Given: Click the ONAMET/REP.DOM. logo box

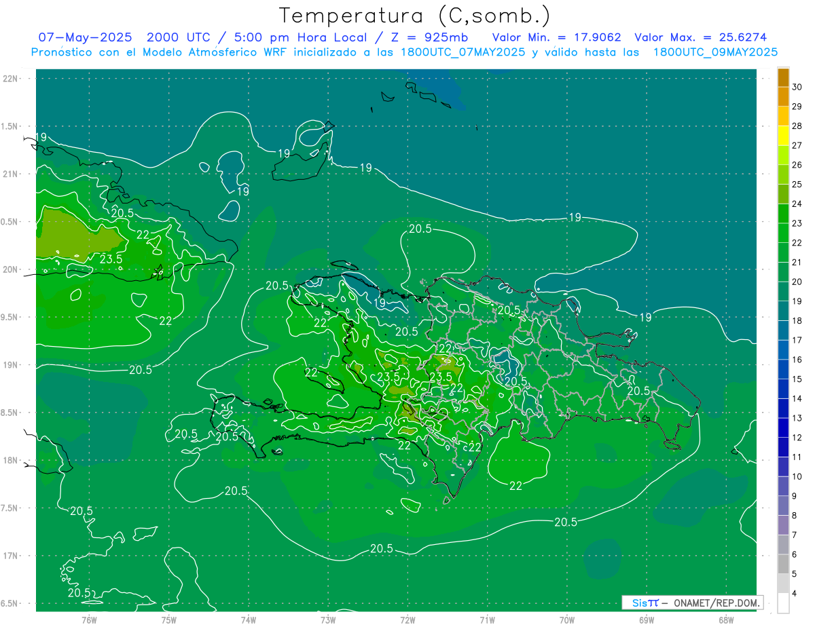Looking at the screenshot, I should pyautogui.click(x=692, y=603).
